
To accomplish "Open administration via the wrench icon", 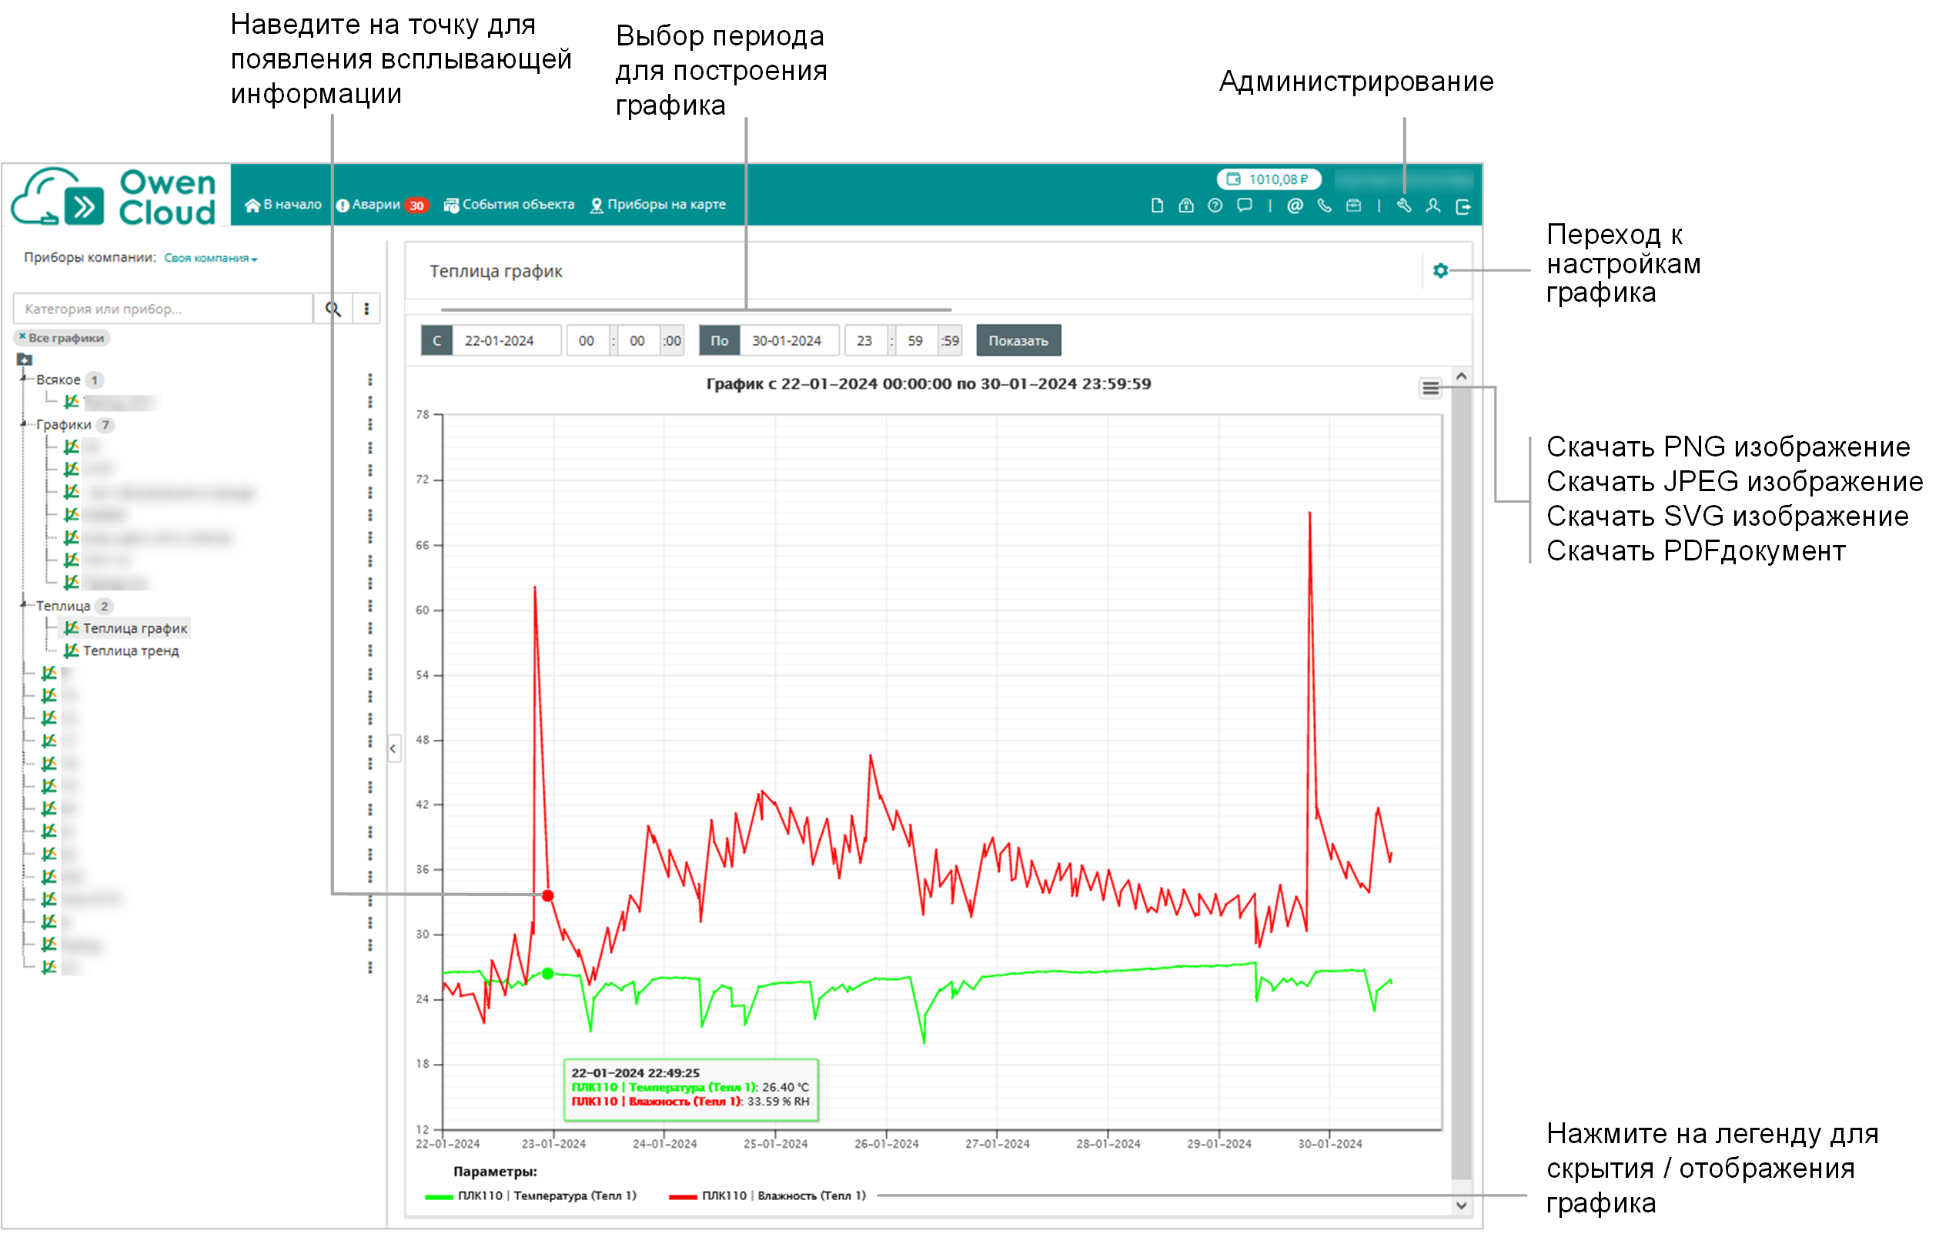I will (x=1403, y=206).
